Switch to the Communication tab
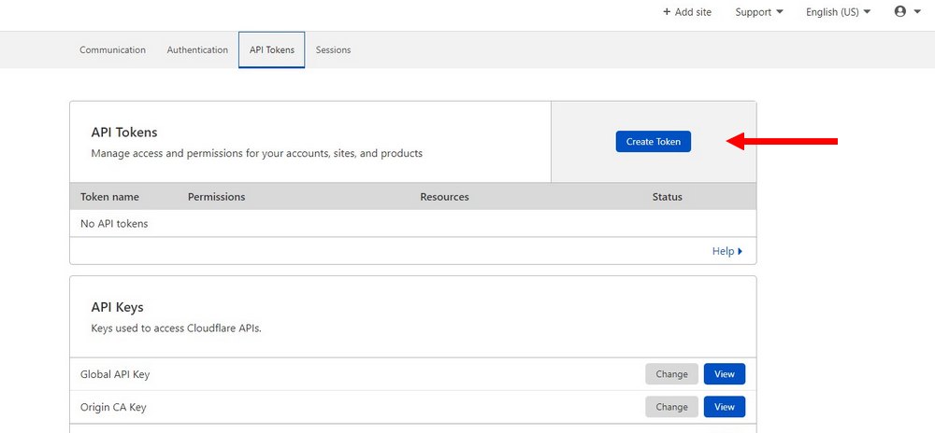This screenshot has width=935, height=433. 113,50
